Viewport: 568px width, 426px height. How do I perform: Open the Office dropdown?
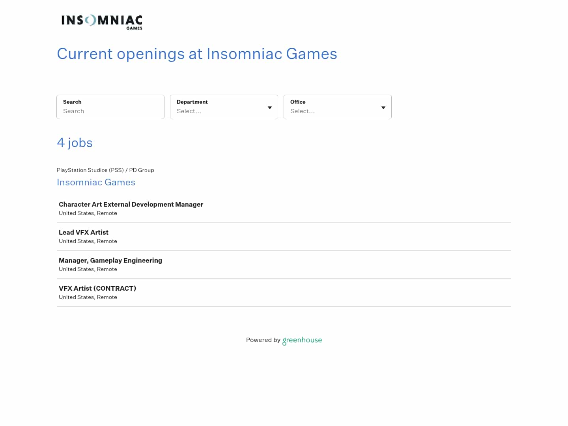338,107
